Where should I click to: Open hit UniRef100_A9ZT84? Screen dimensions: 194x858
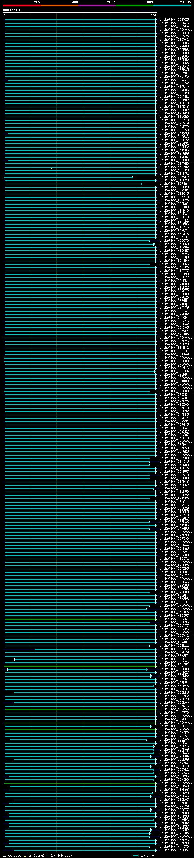coord(174,311)
